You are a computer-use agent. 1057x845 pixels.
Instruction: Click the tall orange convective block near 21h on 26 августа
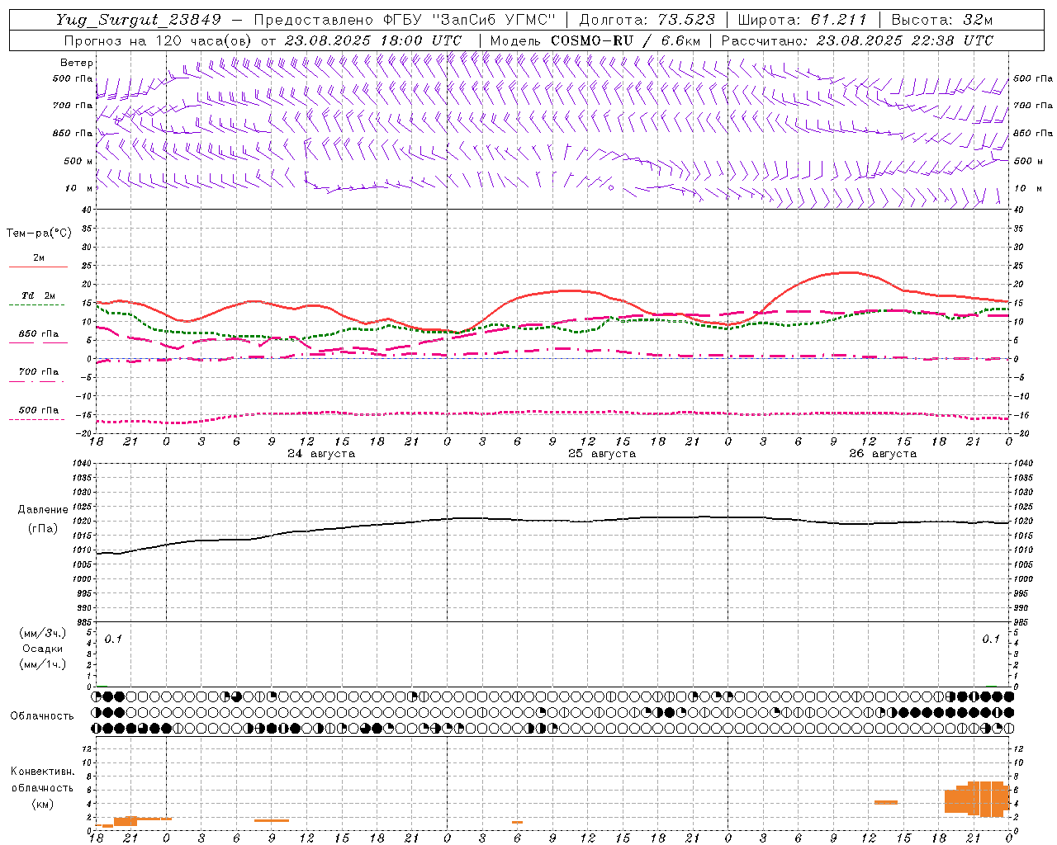pyautogui.click(x=978, y=799)
